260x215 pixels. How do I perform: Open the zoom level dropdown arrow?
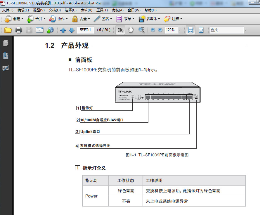pos(180,30)
